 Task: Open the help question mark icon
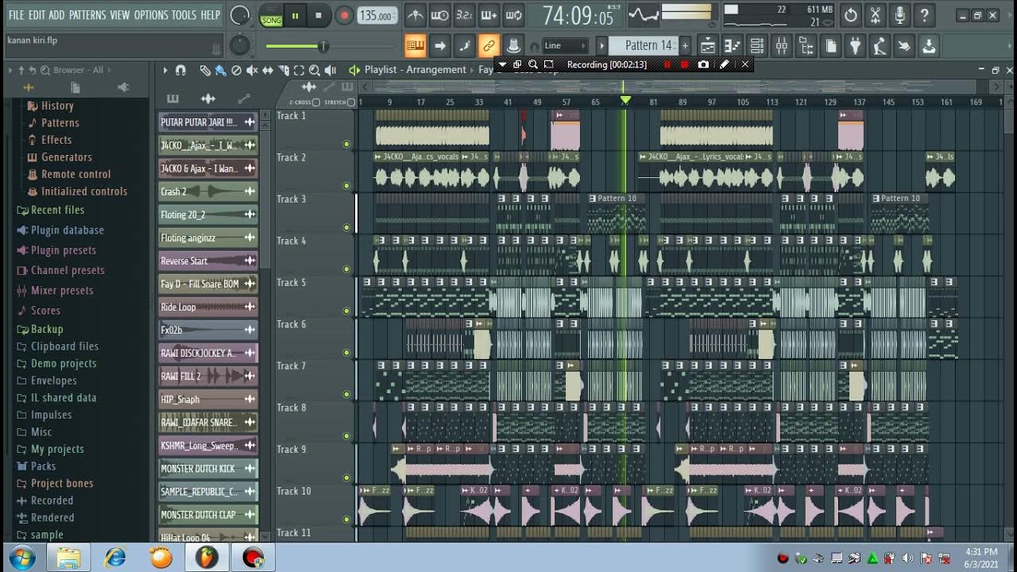point(924,15)
